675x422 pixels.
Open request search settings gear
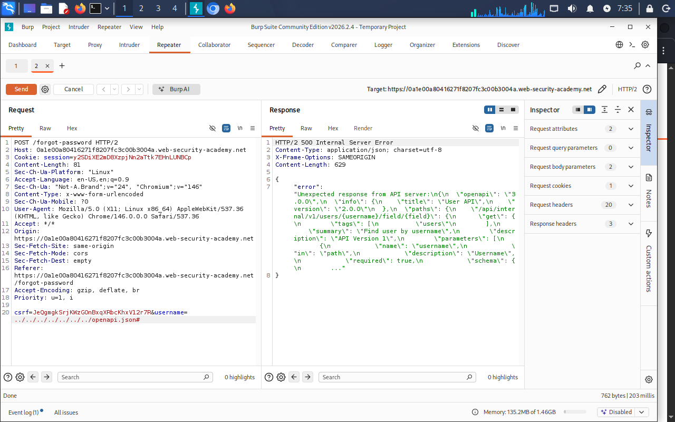(x=20, y=377)
